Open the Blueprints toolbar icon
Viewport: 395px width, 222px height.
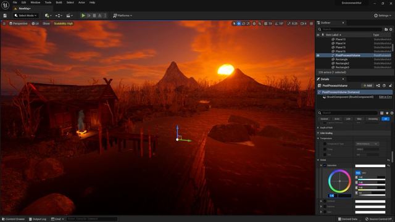59,15
